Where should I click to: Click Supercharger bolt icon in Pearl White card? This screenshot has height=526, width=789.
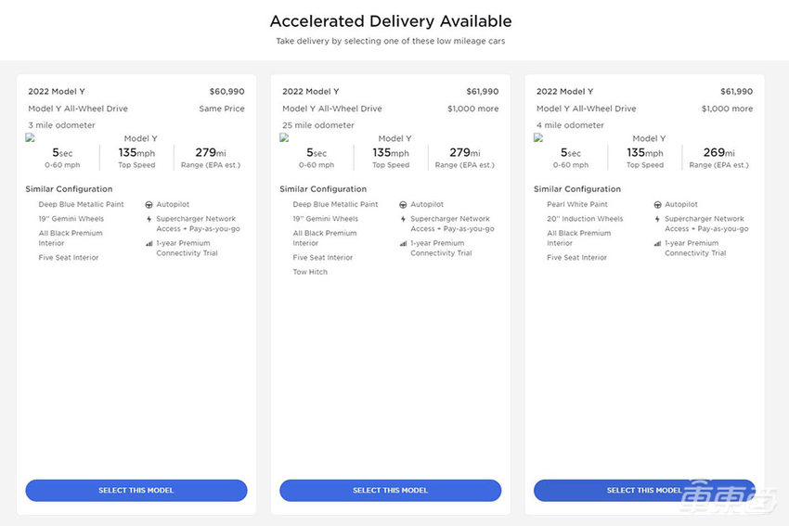click(657, 220)
